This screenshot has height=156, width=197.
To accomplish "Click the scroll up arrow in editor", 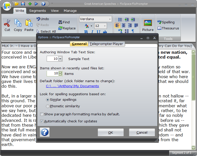I will pos(193,52).
